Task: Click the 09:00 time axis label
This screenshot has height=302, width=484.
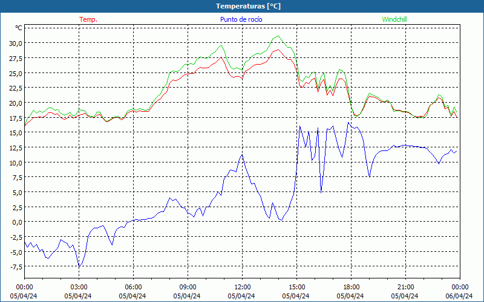Action: tap(188, 288)
